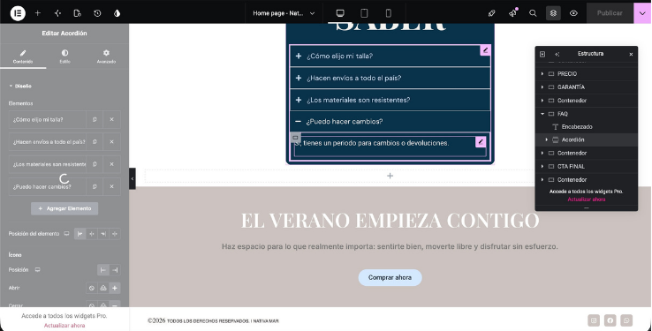
Task: Open site settings icon in the top bar
Action: (x=57, y=13)
